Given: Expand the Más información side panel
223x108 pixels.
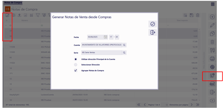Looking at the screenshot, I should click(x=204, y=60).
